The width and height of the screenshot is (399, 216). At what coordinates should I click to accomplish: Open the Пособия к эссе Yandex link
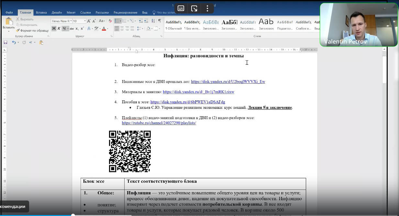coord(188,102)
